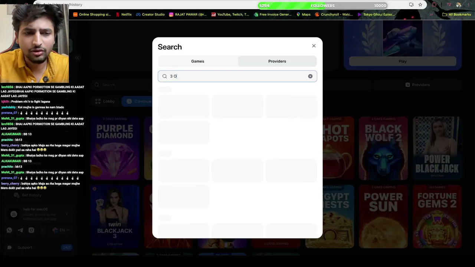
Task: Open the Netflix bookmark
Action: click(x=124, y=14)
